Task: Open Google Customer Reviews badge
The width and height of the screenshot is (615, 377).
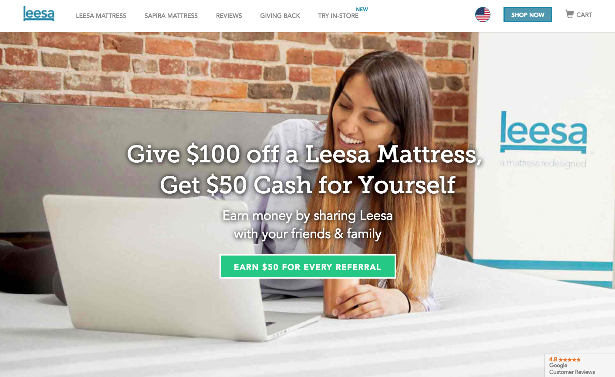Action: pyautogui.click(x=580, y=365)
